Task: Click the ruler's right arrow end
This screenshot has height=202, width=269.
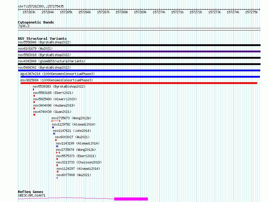Action: point(260,9)
